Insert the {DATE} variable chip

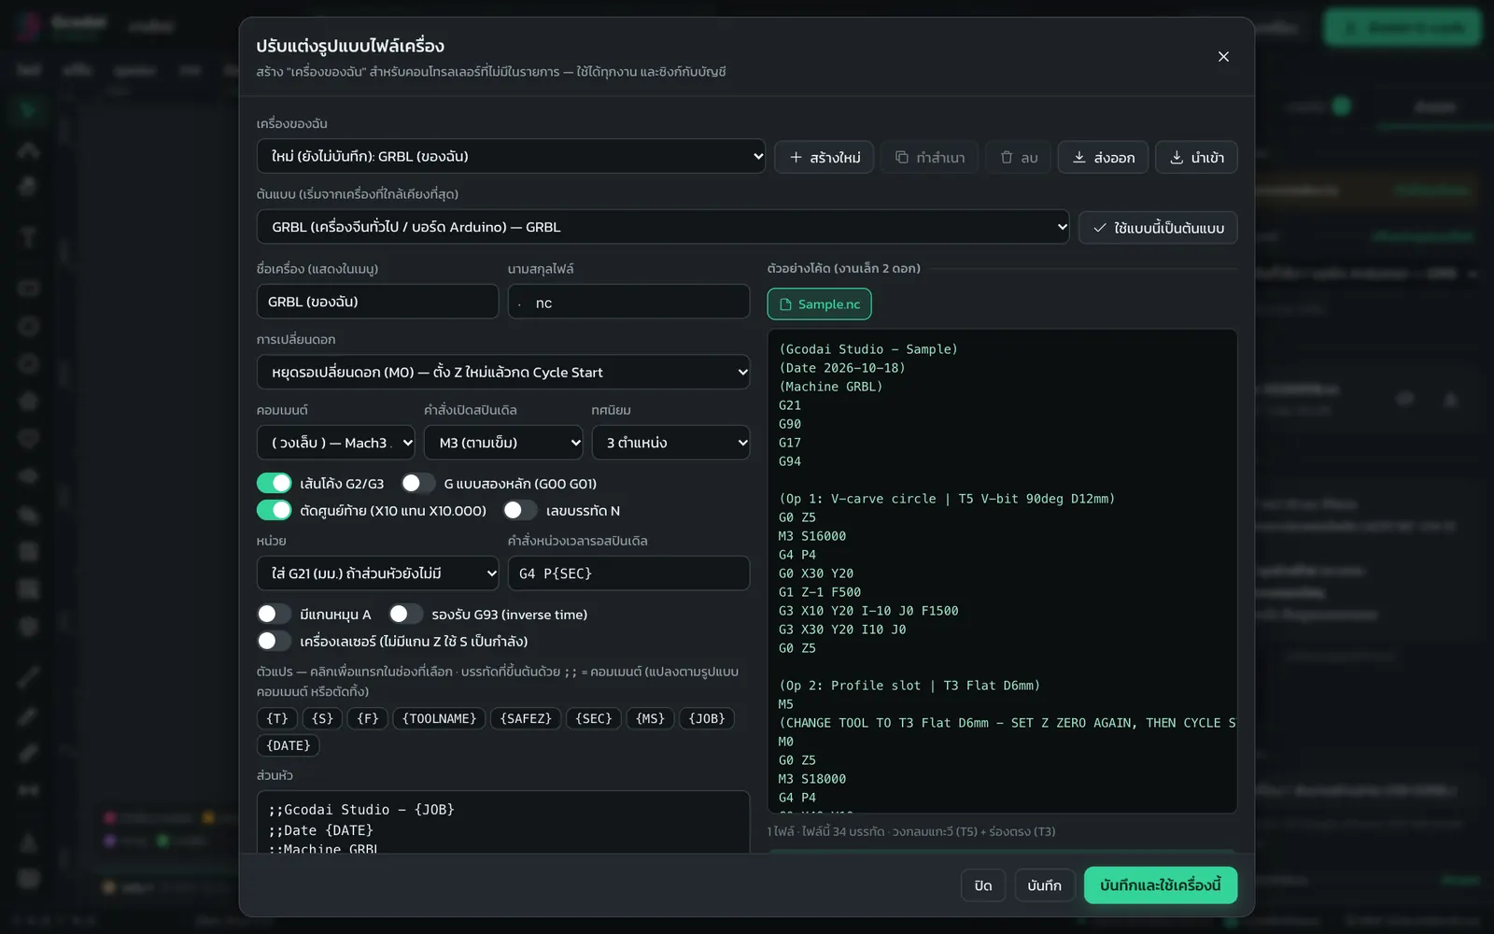289,745
